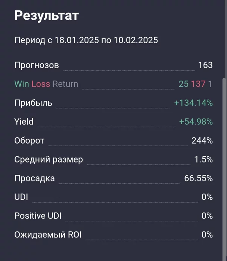Viewport: 227px width, 261px height.
Task: Click the Positive UDI label
Action: click(x=38, y=216)
